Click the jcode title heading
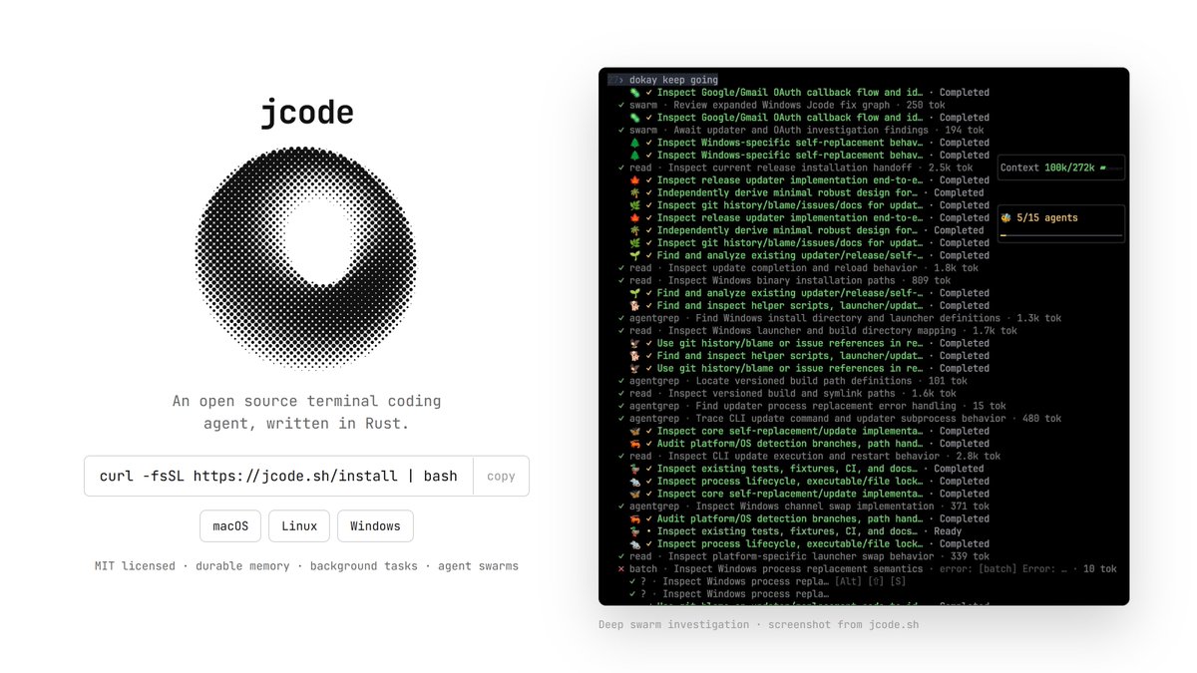The width and height of the screenshot is (1197, 673). (306, 113)
